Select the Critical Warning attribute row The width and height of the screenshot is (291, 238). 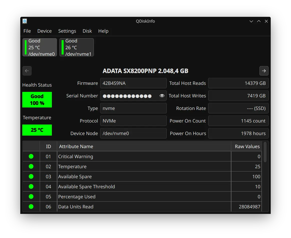142,156
